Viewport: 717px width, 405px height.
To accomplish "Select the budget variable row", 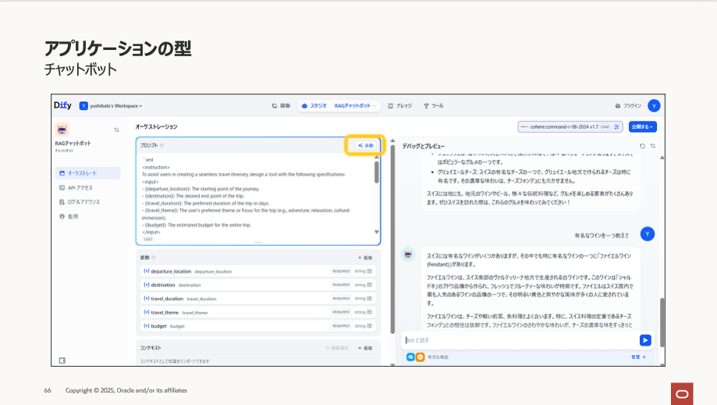I will click(x=258, y=326).
